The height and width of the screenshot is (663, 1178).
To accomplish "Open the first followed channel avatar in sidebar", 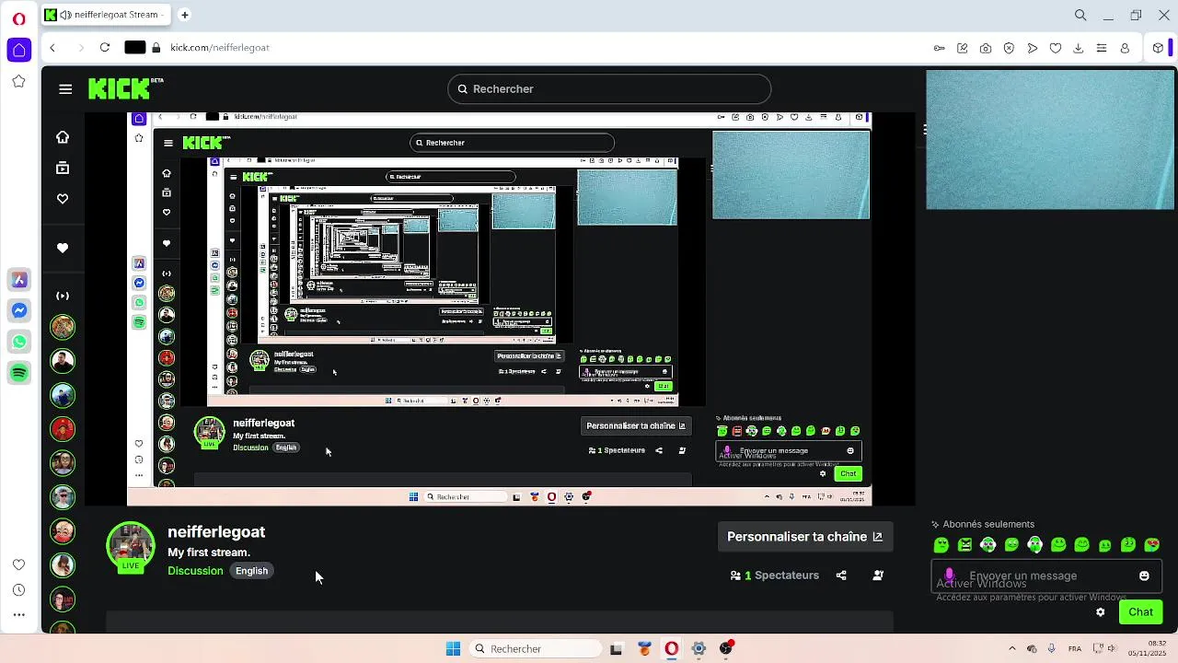I will click(x=63, y=327).
